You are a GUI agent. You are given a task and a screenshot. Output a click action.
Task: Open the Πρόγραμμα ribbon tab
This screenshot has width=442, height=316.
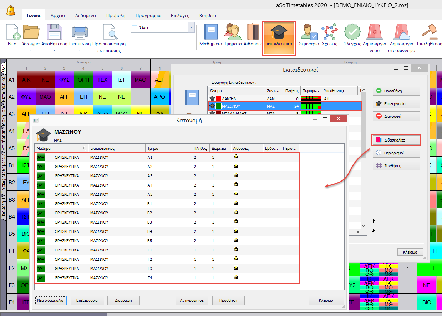coord(148,16)
